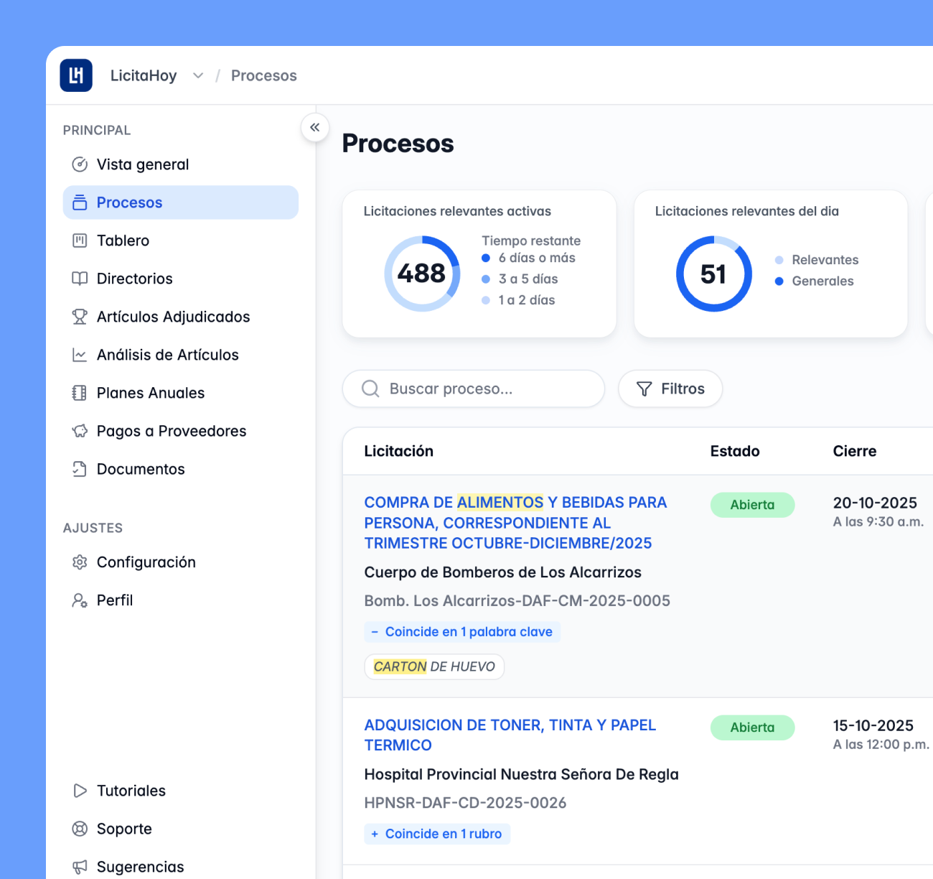Click the Pagos a Proveedores piggy bank icon

point(80,431)
